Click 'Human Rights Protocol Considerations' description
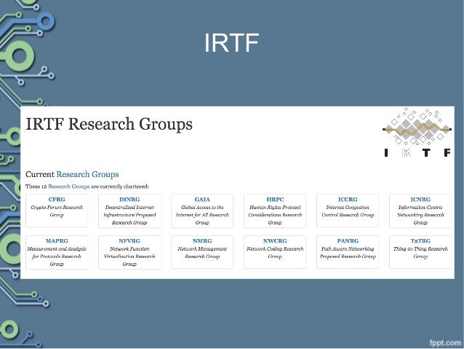The height and width of the screenshot is (349, 464). click(275, 215)
